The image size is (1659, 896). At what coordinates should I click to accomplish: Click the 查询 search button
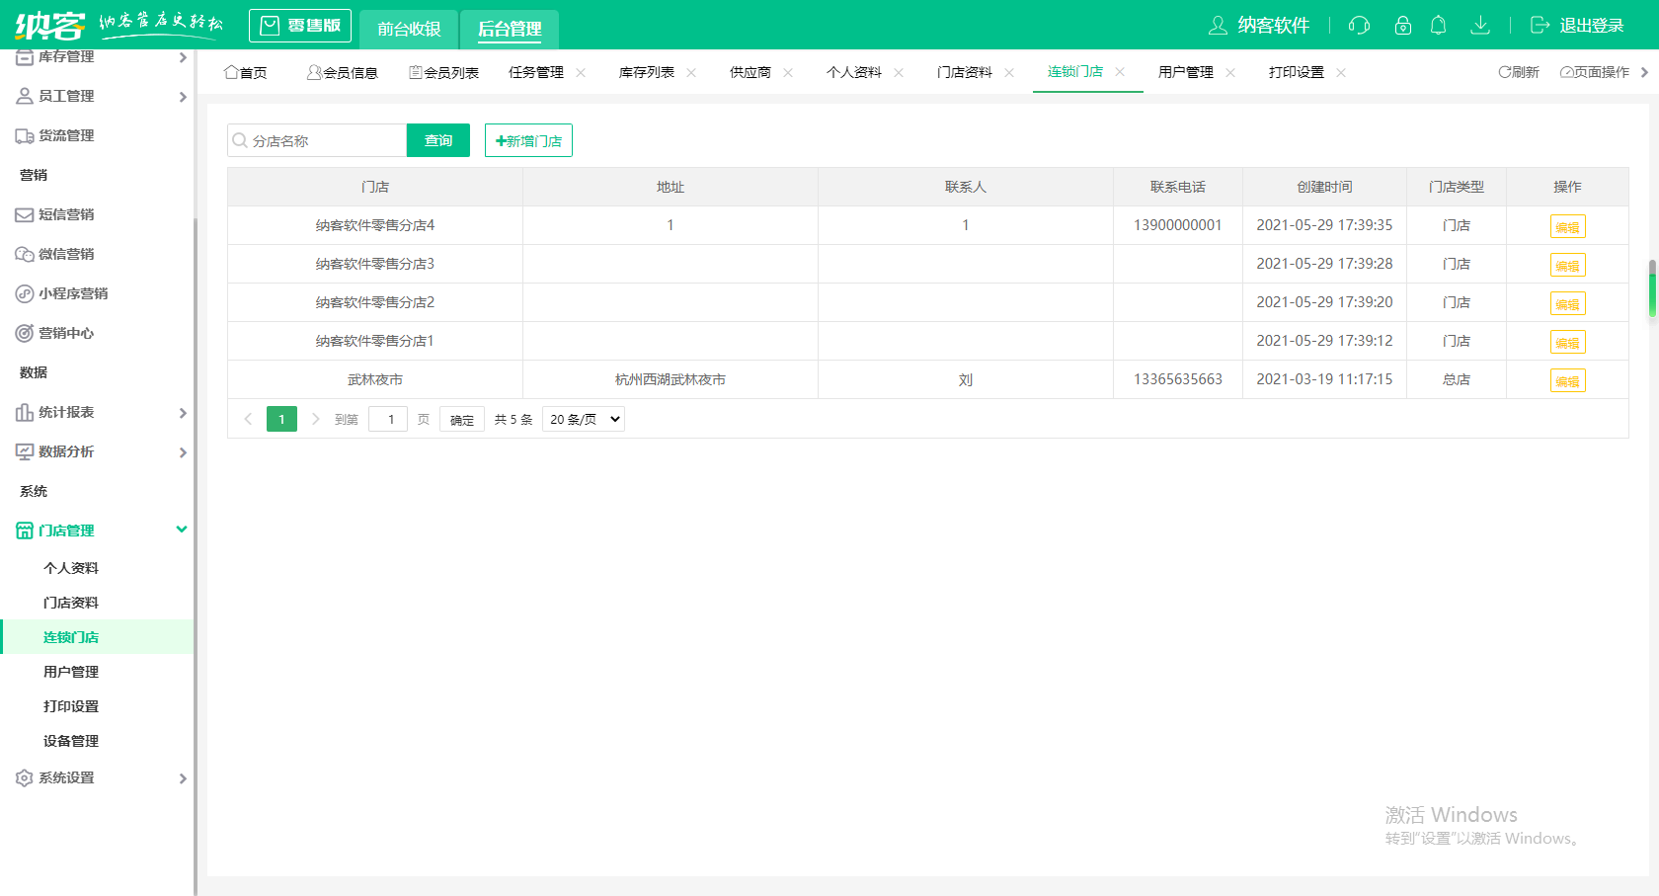(438, 140)
